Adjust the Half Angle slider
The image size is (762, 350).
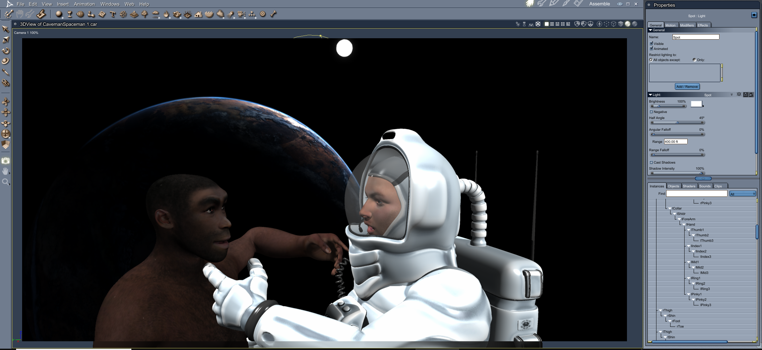[x=677, y=122]
